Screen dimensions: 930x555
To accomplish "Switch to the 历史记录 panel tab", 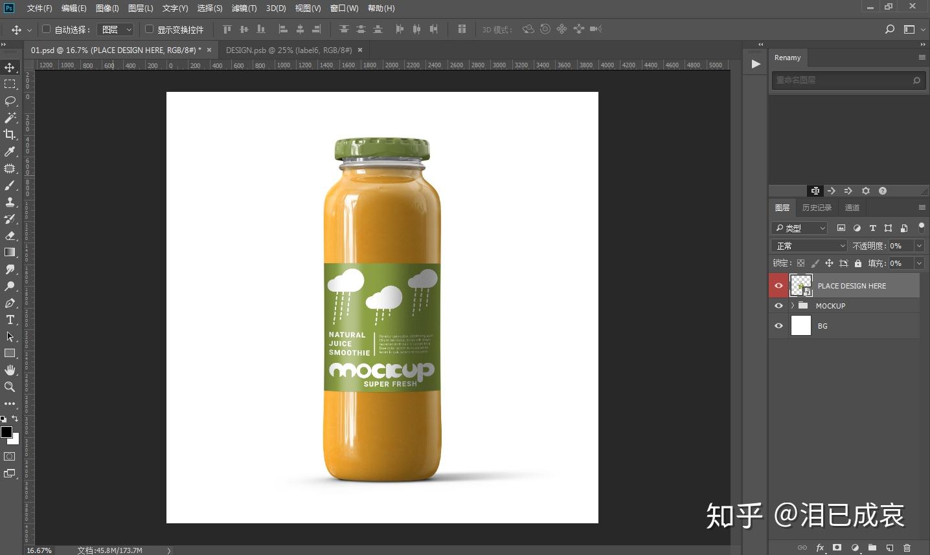I will click(x=817, y=208).
